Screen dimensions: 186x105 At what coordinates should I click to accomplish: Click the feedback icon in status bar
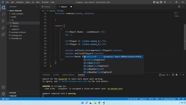(179, 99)
